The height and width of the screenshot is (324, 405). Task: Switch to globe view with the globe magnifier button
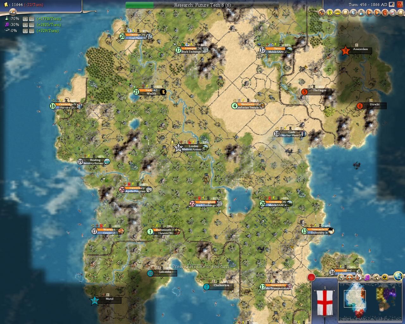398,277
